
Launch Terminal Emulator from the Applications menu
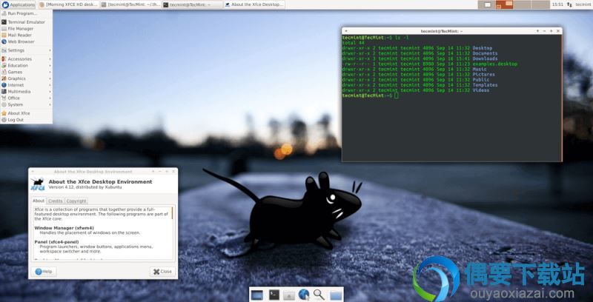pyautogui.click(x=26, y=22)
